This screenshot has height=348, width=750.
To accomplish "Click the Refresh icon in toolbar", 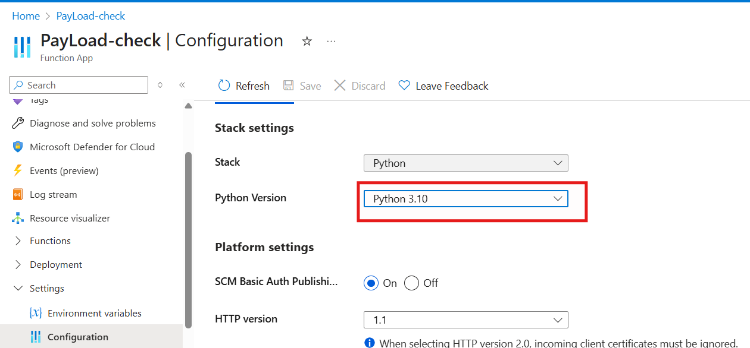I will 224,86.
